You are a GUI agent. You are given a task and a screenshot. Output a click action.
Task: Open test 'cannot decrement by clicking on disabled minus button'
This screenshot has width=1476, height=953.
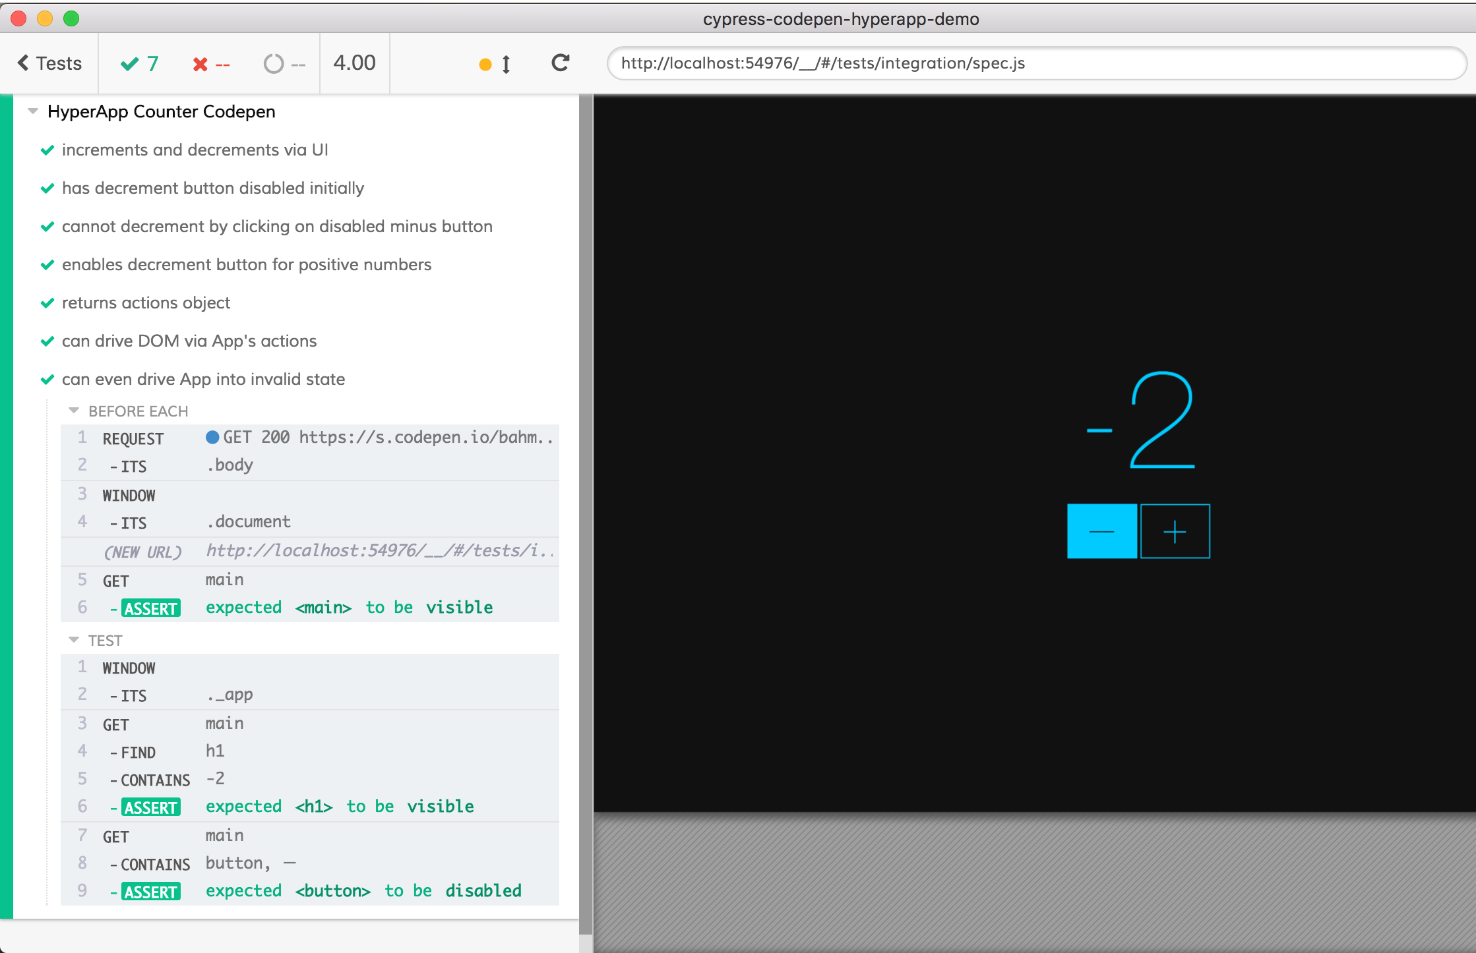(277, 227)
